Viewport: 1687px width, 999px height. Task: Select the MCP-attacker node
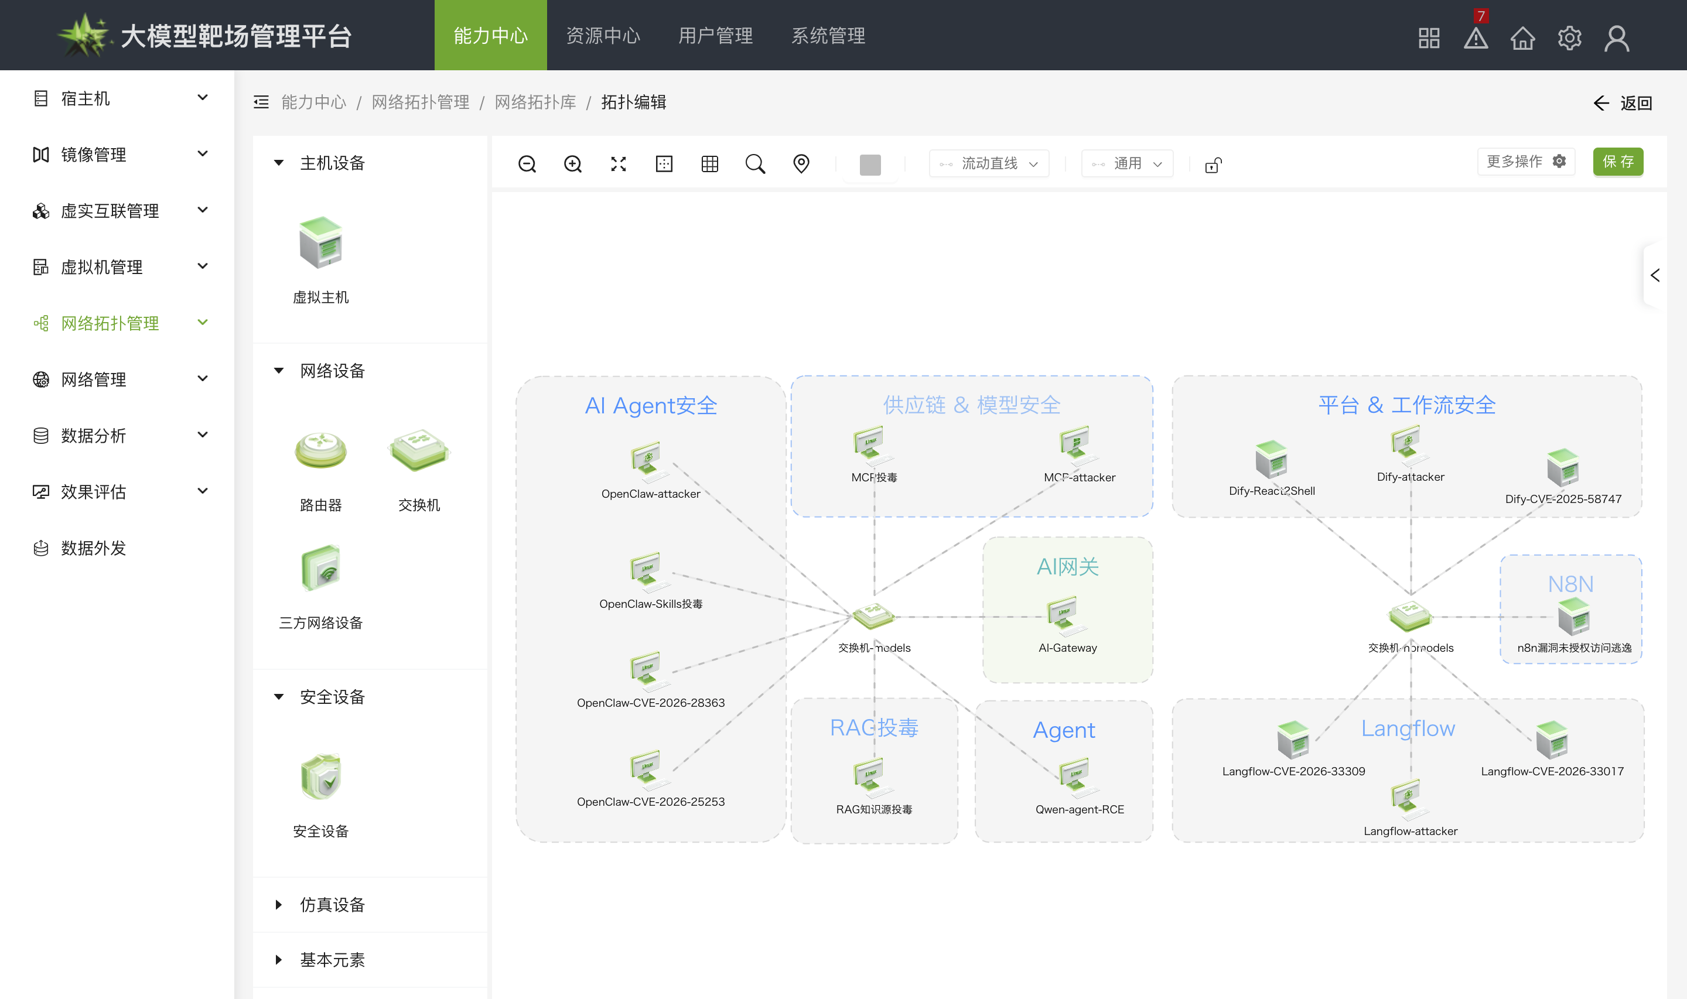coord(1078,446)
